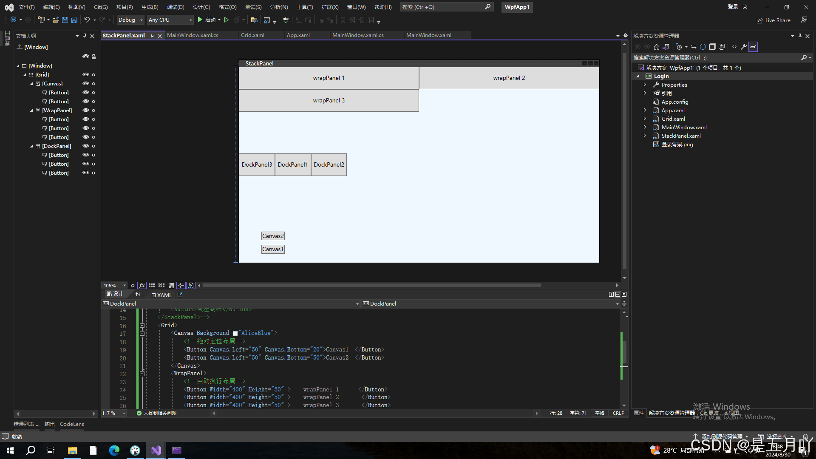Screen dimensions: 816x459
Task: Expand the MainWindow.xaml node in Solution Explorer
Action: [645, 127]
